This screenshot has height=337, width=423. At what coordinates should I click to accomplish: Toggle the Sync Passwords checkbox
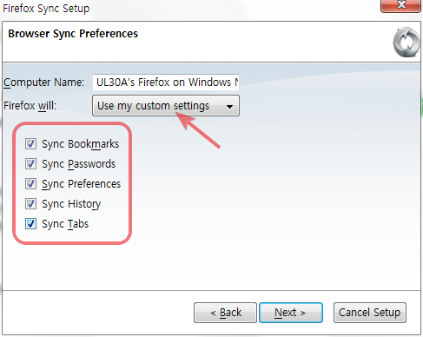(30, 163)
